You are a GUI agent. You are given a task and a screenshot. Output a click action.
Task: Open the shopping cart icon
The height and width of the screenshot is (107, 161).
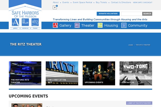55,7
